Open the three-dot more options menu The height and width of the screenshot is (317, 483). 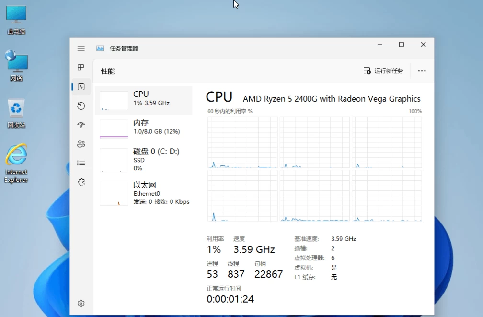422,71
